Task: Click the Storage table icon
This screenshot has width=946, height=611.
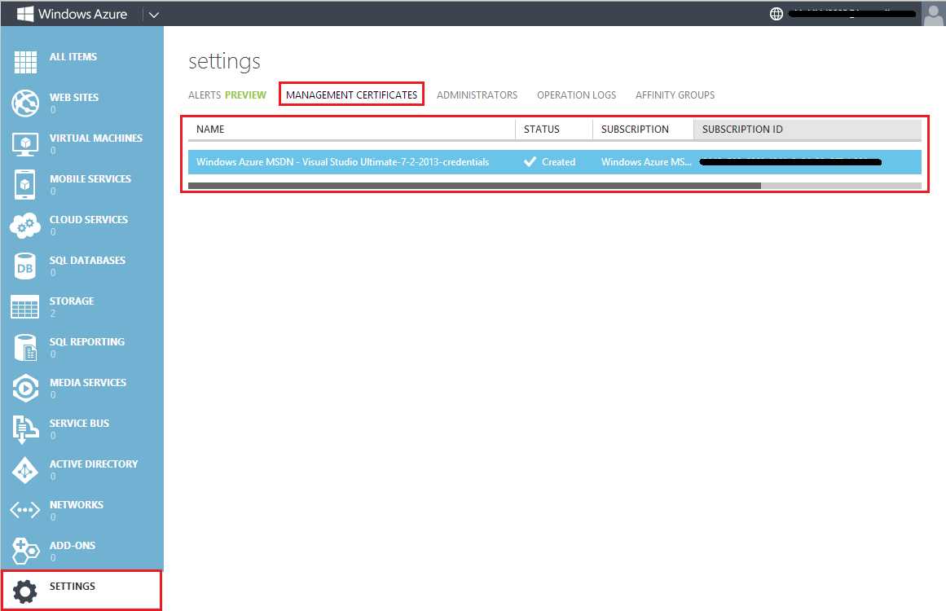Action: coord(24,307)
